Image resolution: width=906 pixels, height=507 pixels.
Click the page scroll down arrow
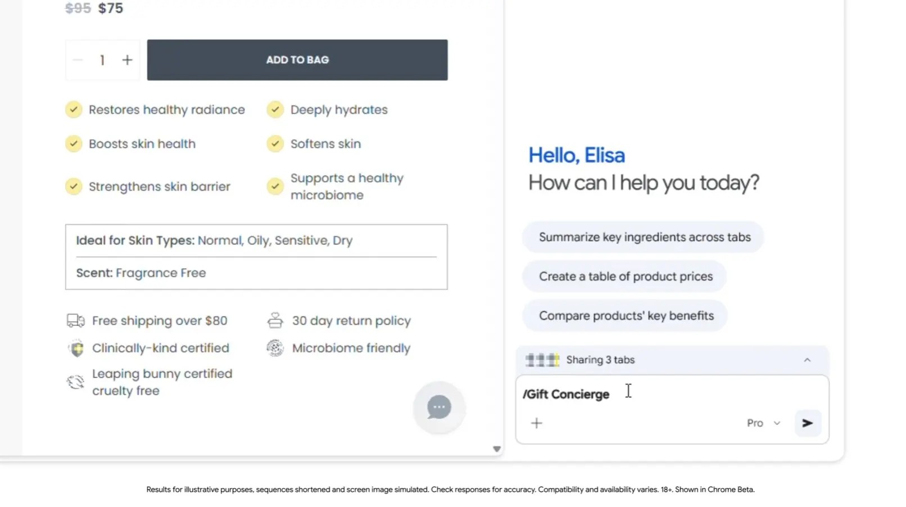pos(497,449)
